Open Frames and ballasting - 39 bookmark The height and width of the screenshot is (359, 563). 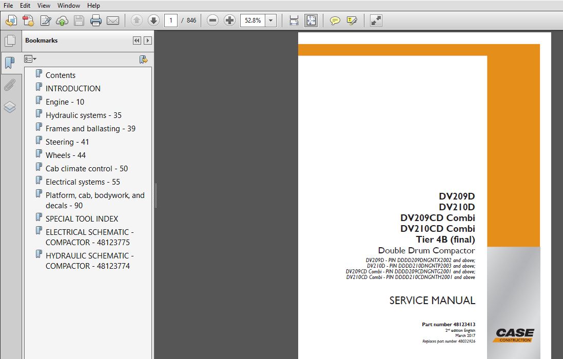pyautogui.click(x=90, y=128)
